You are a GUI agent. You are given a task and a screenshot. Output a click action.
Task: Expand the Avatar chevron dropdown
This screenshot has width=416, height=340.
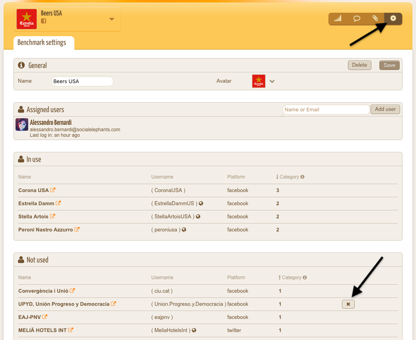(272, 82)
